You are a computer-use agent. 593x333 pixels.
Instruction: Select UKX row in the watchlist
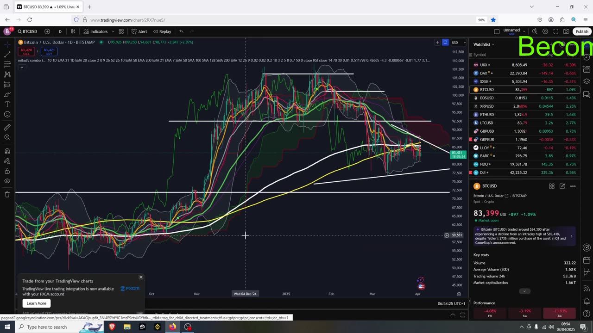coord(524,65)
